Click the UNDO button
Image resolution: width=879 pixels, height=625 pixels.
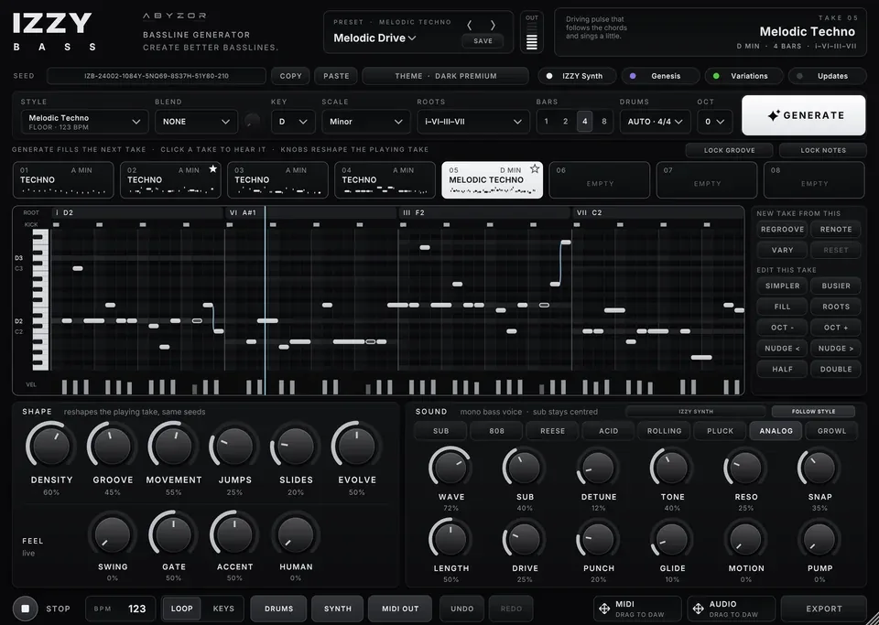pos(461,609)
